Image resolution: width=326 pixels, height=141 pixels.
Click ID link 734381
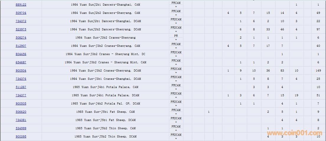pyautogui.click(x=21, y=120)
